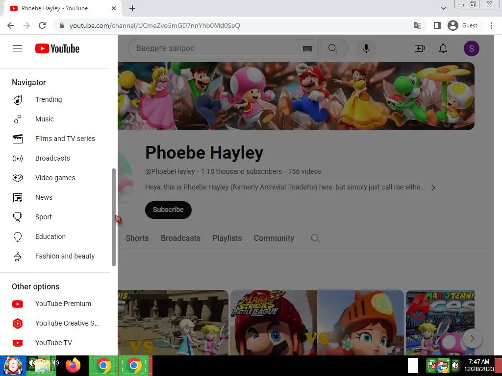Search within channel using tab magnifier icon
The height and width of the screenshot is (376, 502).
click(x=315, y=238)
